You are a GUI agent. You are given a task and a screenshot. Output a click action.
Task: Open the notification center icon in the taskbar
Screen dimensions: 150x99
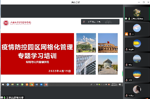tap(120, 84)
